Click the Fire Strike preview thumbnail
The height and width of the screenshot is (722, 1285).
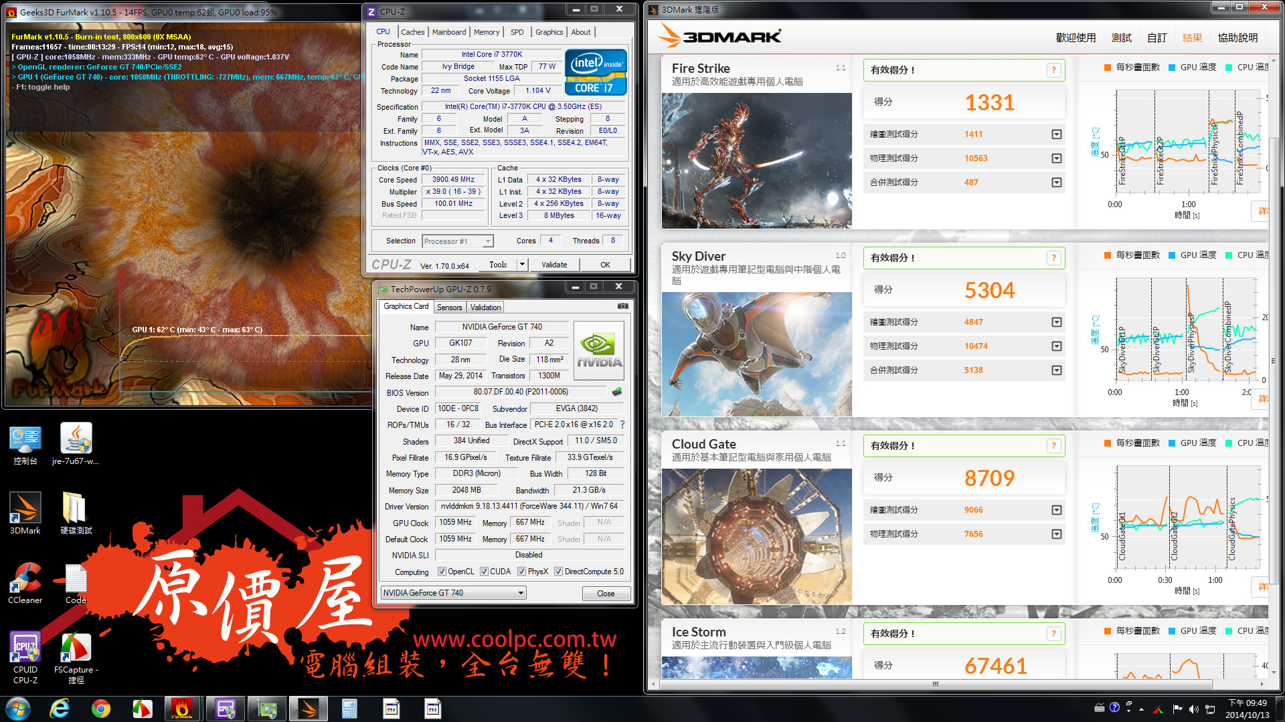pos(757,161)
